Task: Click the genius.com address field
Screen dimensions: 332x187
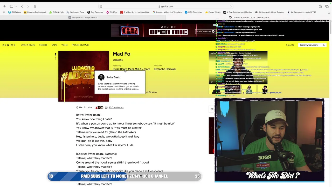Action: tap(166, 6)
